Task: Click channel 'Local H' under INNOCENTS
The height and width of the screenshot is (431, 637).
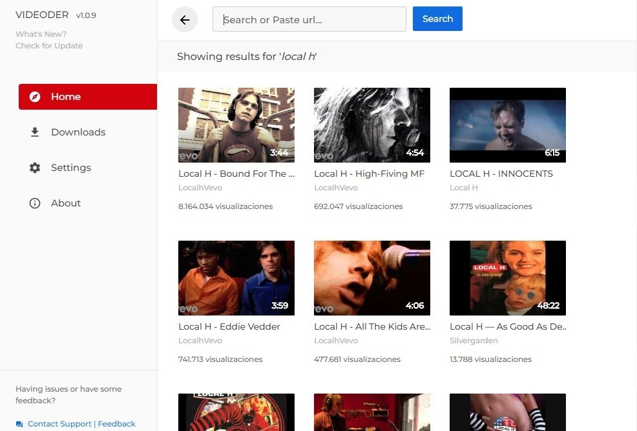Action: click(463, 188)
